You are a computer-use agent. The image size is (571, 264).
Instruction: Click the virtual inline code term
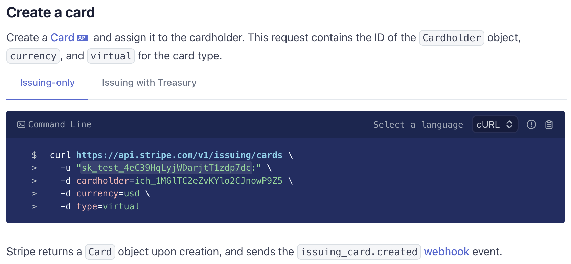111,56
